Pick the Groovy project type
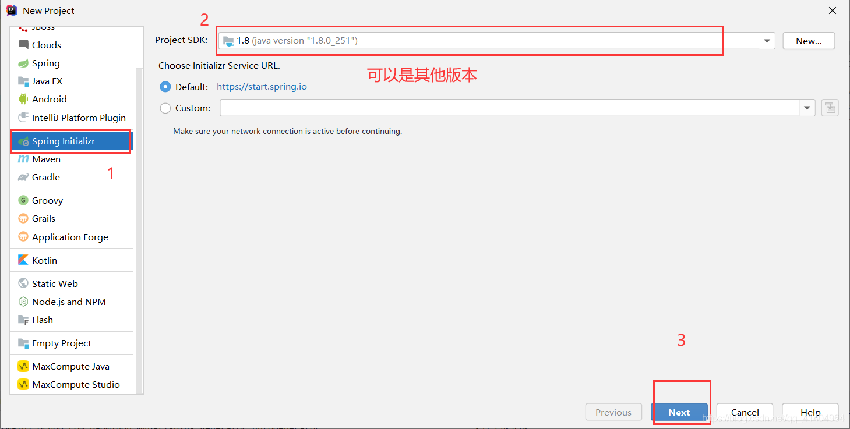850x429 pixels. [47, 200]
